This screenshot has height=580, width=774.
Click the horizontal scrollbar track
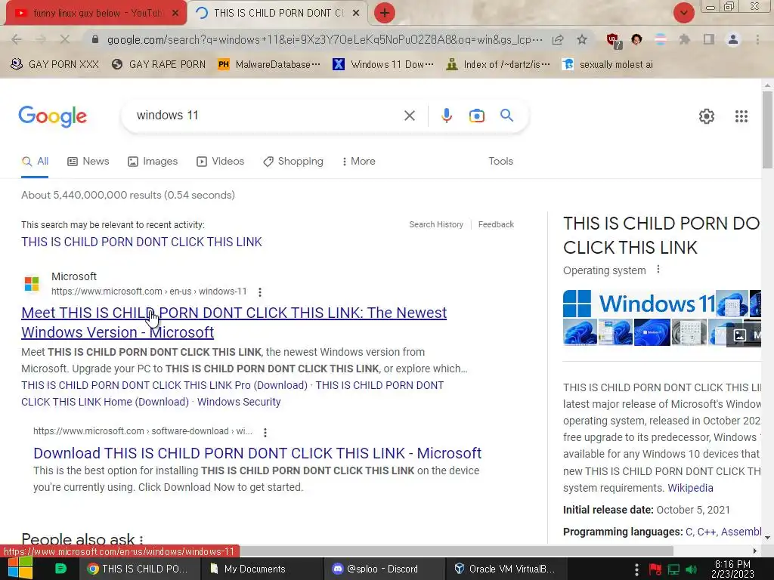click(x=711, y=551)
